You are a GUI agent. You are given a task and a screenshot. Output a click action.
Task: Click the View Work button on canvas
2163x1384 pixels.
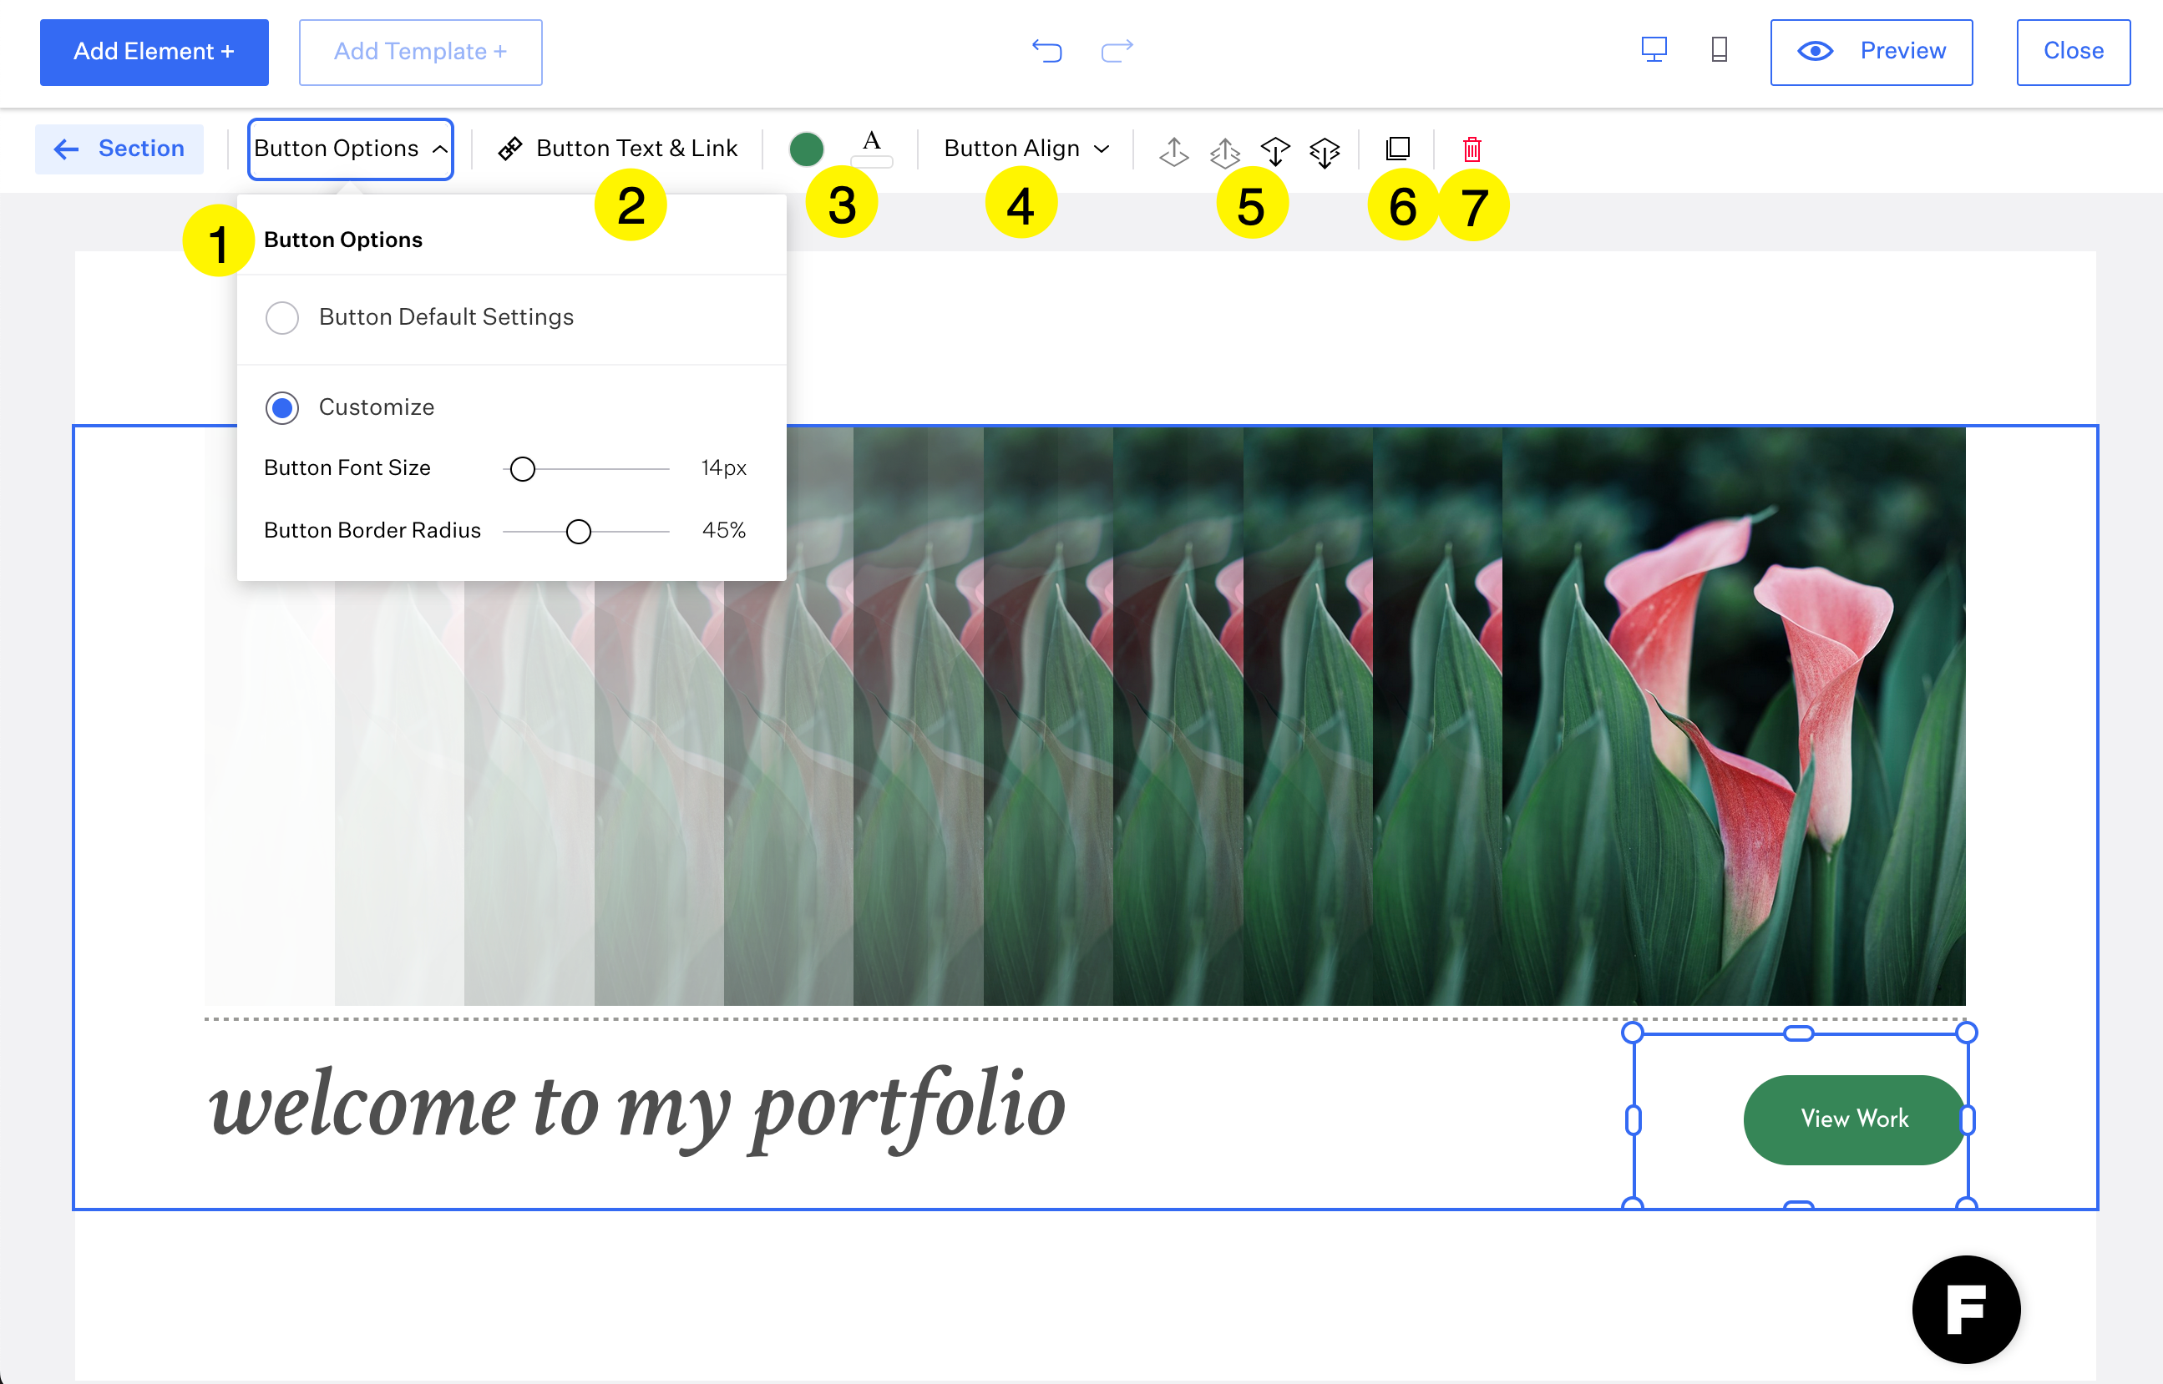point(1854,1119)
